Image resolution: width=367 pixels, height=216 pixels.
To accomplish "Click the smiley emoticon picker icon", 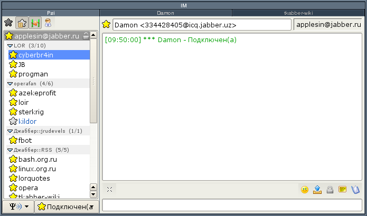I will coord(305,190).
